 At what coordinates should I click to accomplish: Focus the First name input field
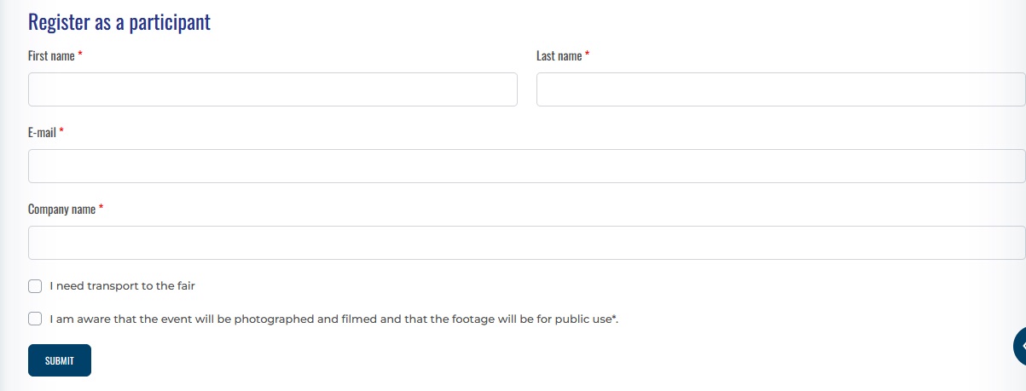tap(272, 89)
